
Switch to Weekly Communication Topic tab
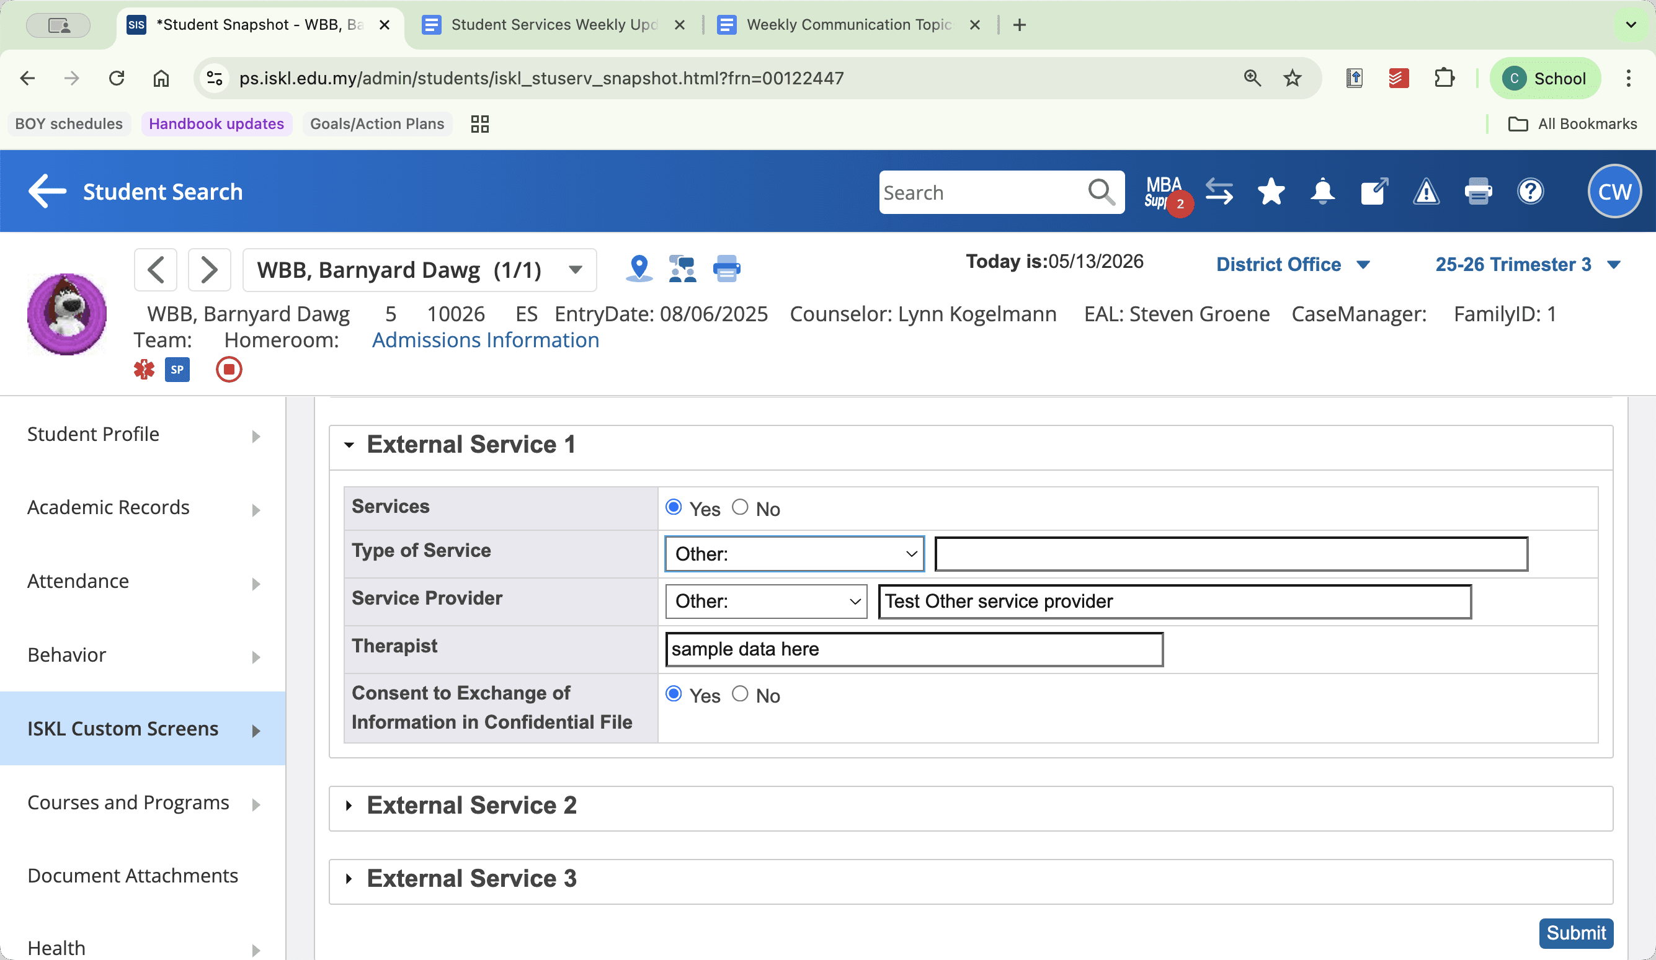(x=848, y=25)
